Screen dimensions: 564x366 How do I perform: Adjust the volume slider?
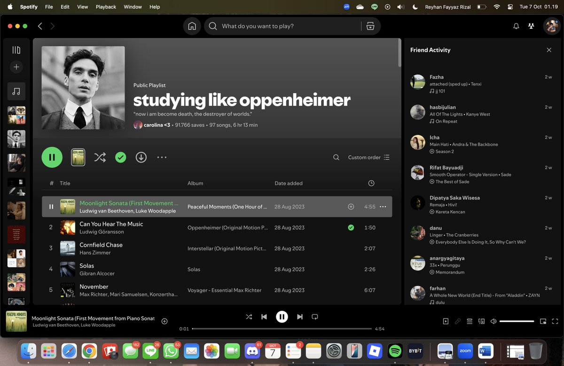(x=517, y=321)
